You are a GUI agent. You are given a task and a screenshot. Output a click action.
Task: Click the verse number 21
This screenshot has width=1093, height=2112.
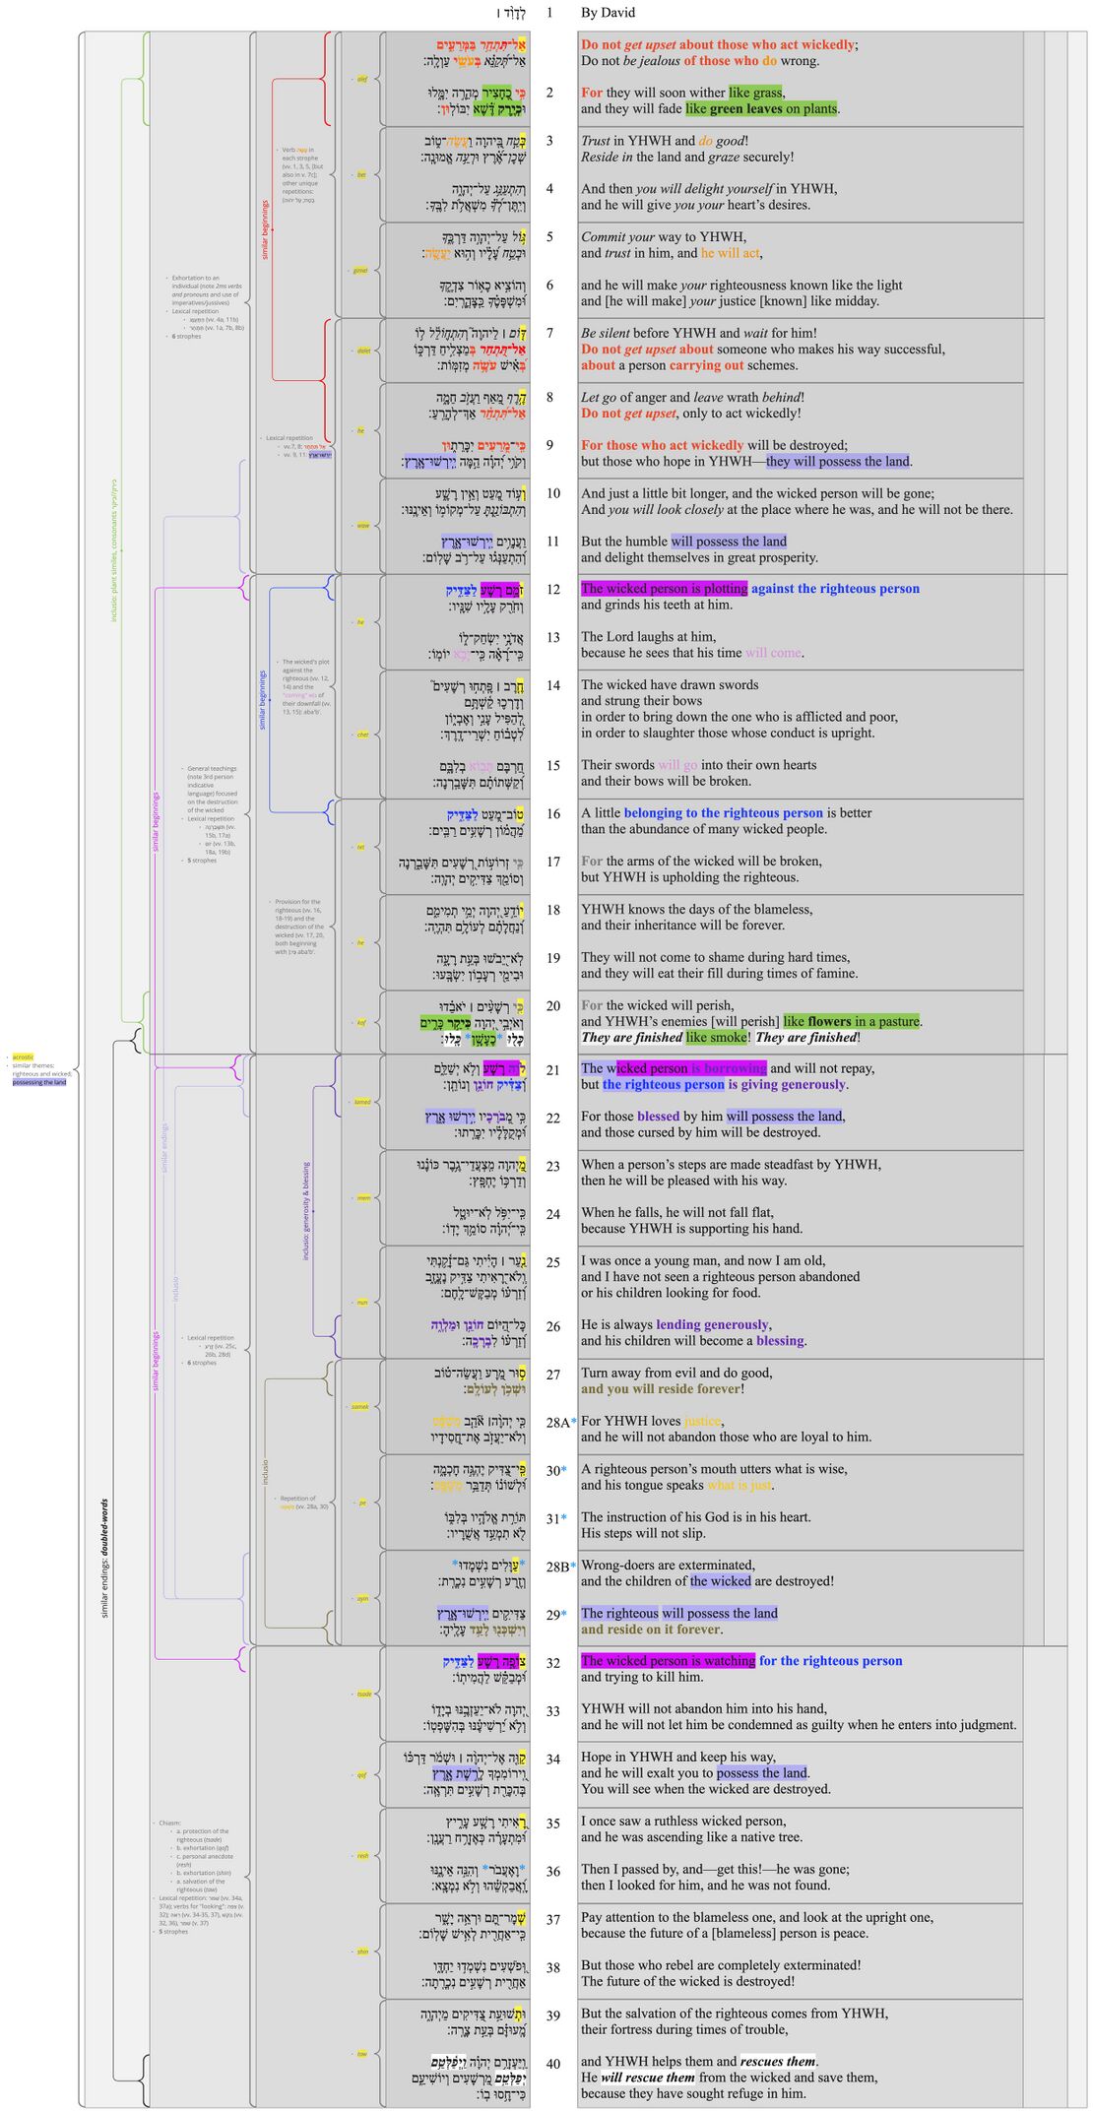pyautogui.click(x=553, y=1069)
